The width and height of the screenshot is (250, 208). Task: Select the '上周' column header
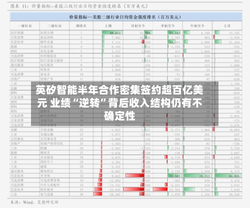tap(108, 26)
